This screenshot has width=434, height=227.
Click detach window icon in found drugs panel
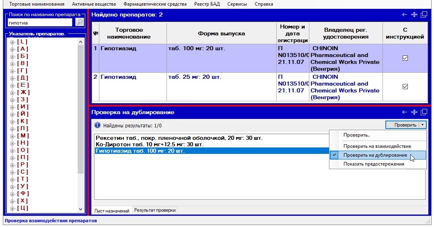pyautogui.click(x=424, y=15)
